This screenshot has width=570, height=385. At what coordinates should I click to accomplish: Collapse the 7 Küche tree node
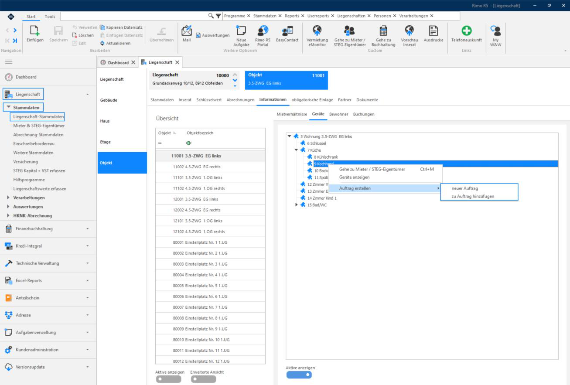pyautogui.click(x=297, y=150)
